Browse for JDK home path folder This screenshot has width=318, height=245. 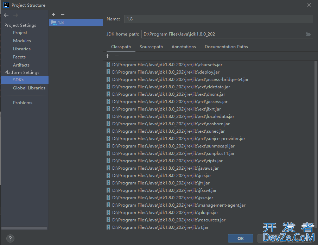pyautogui.click(x=308, y=34)
